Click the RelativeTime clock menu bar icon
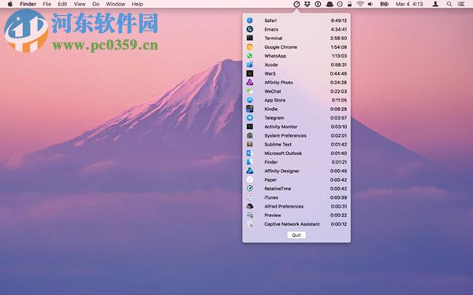This screenshot has height=295, width=473. [x=297, y=4]
